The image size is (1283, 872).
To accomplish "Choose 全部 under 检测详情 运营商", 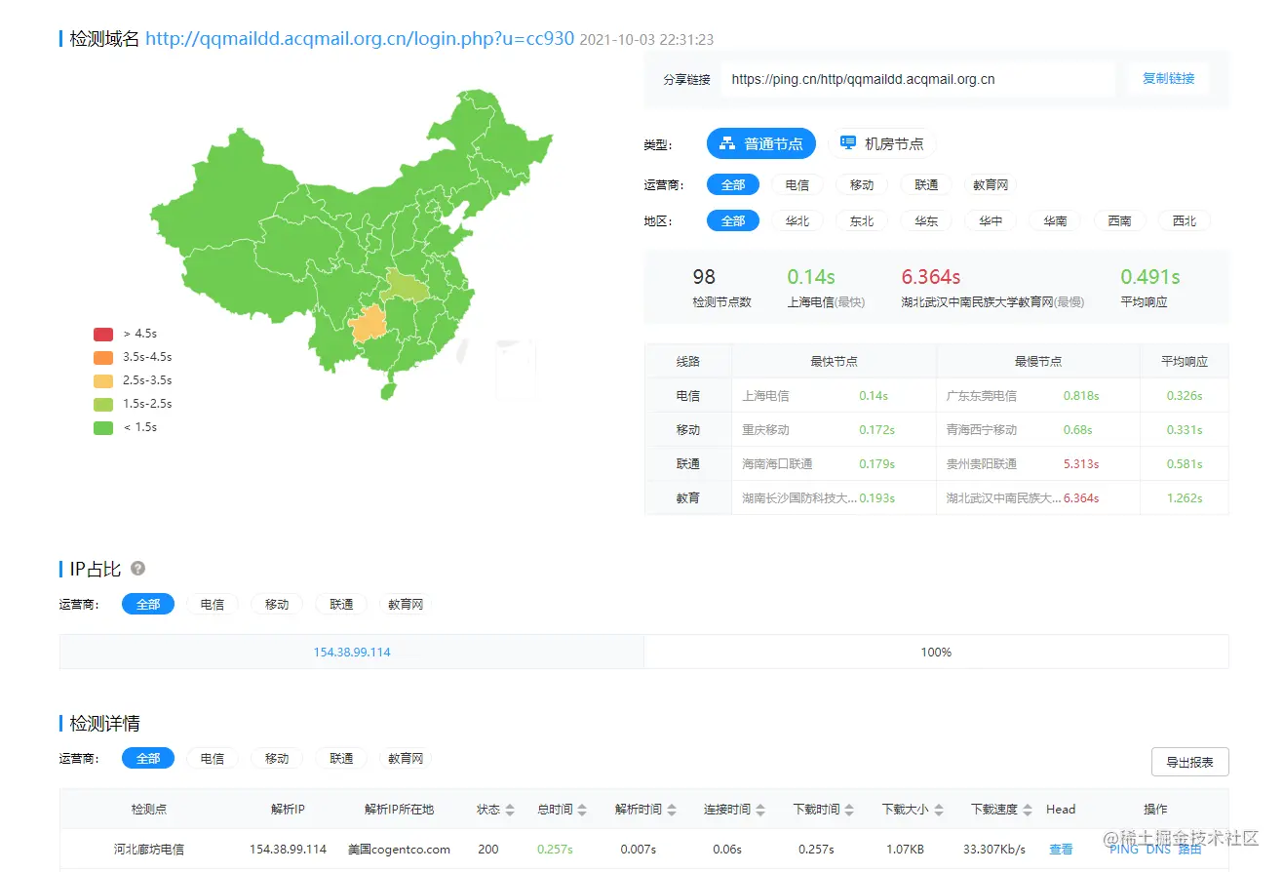I will tap(148, 758).
